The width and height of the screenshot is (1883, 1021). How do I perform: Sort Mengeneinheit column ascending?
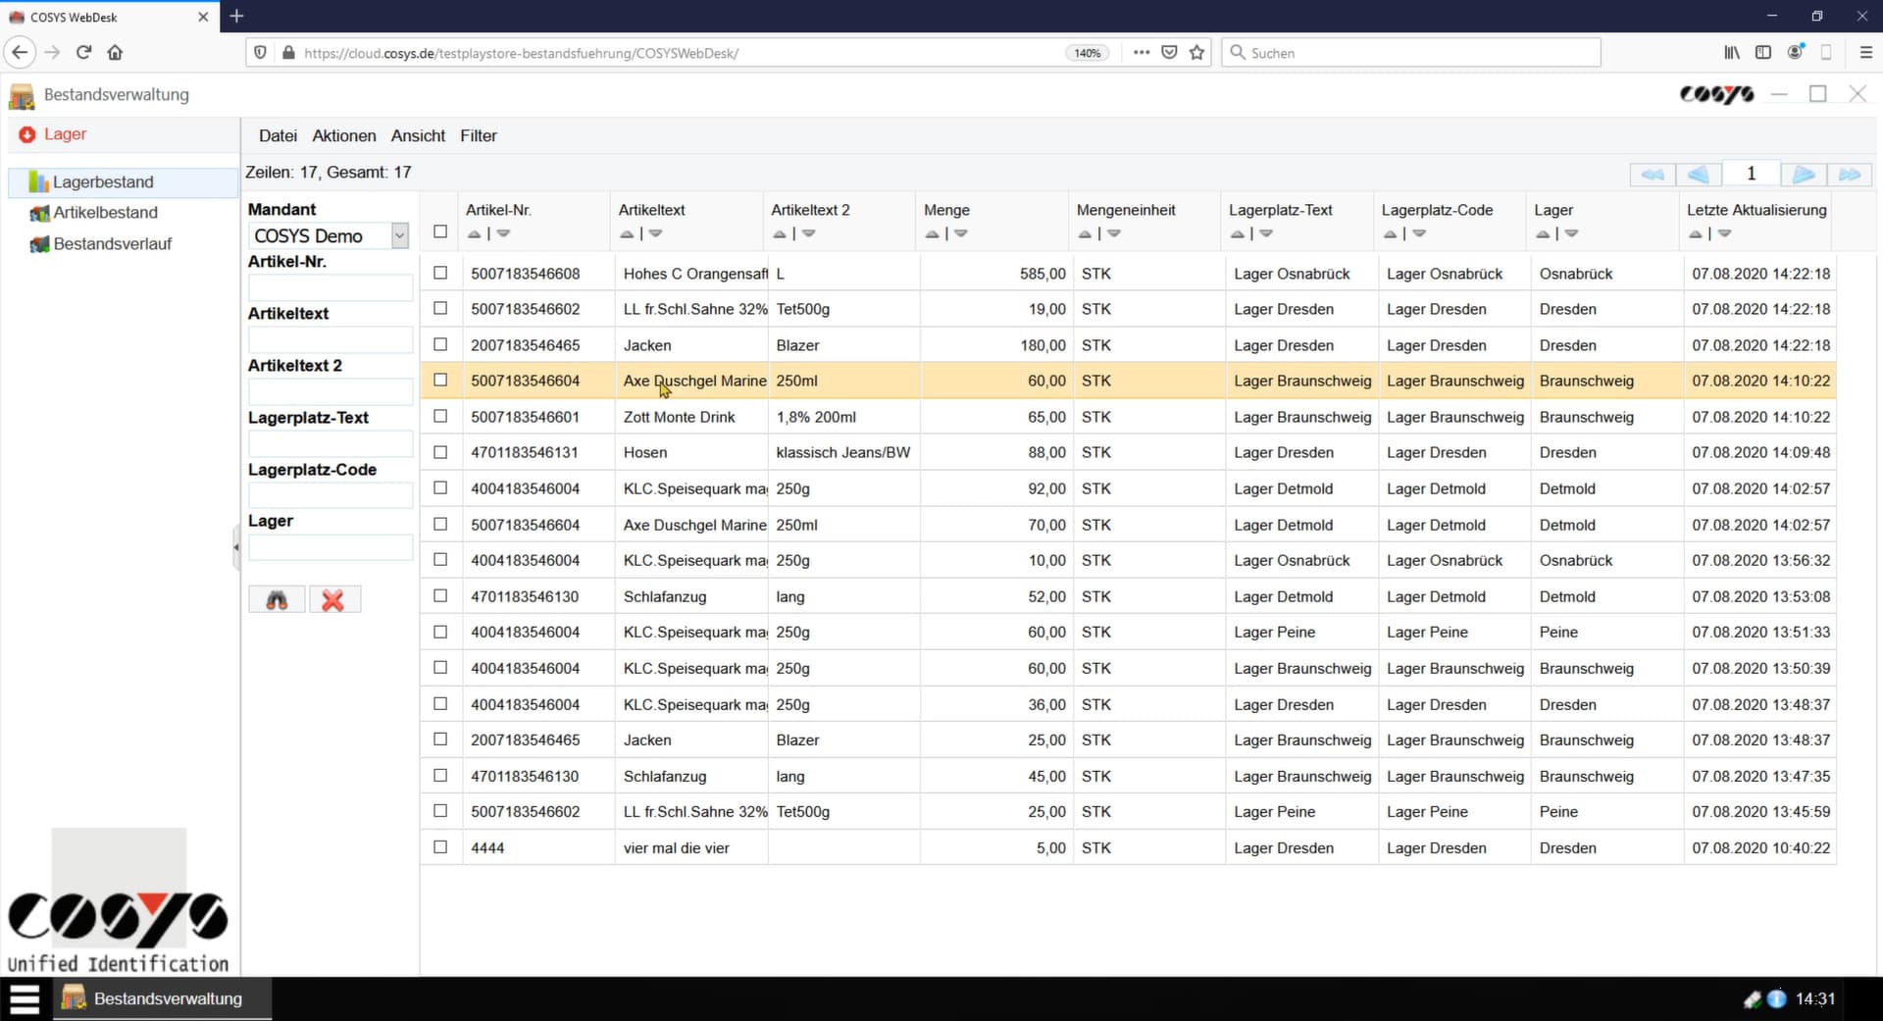(1085, 233)
